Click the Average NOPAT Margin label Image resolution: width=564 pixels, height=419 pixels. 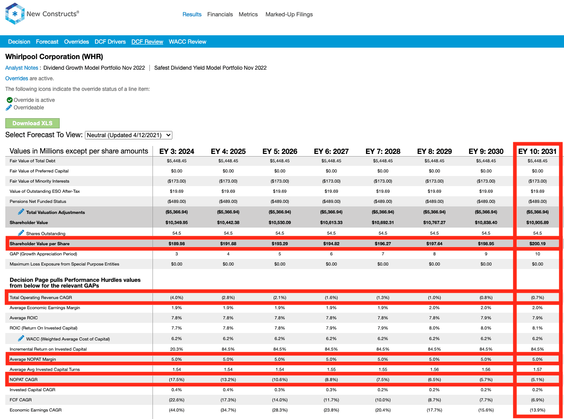(x=33, y=359)
